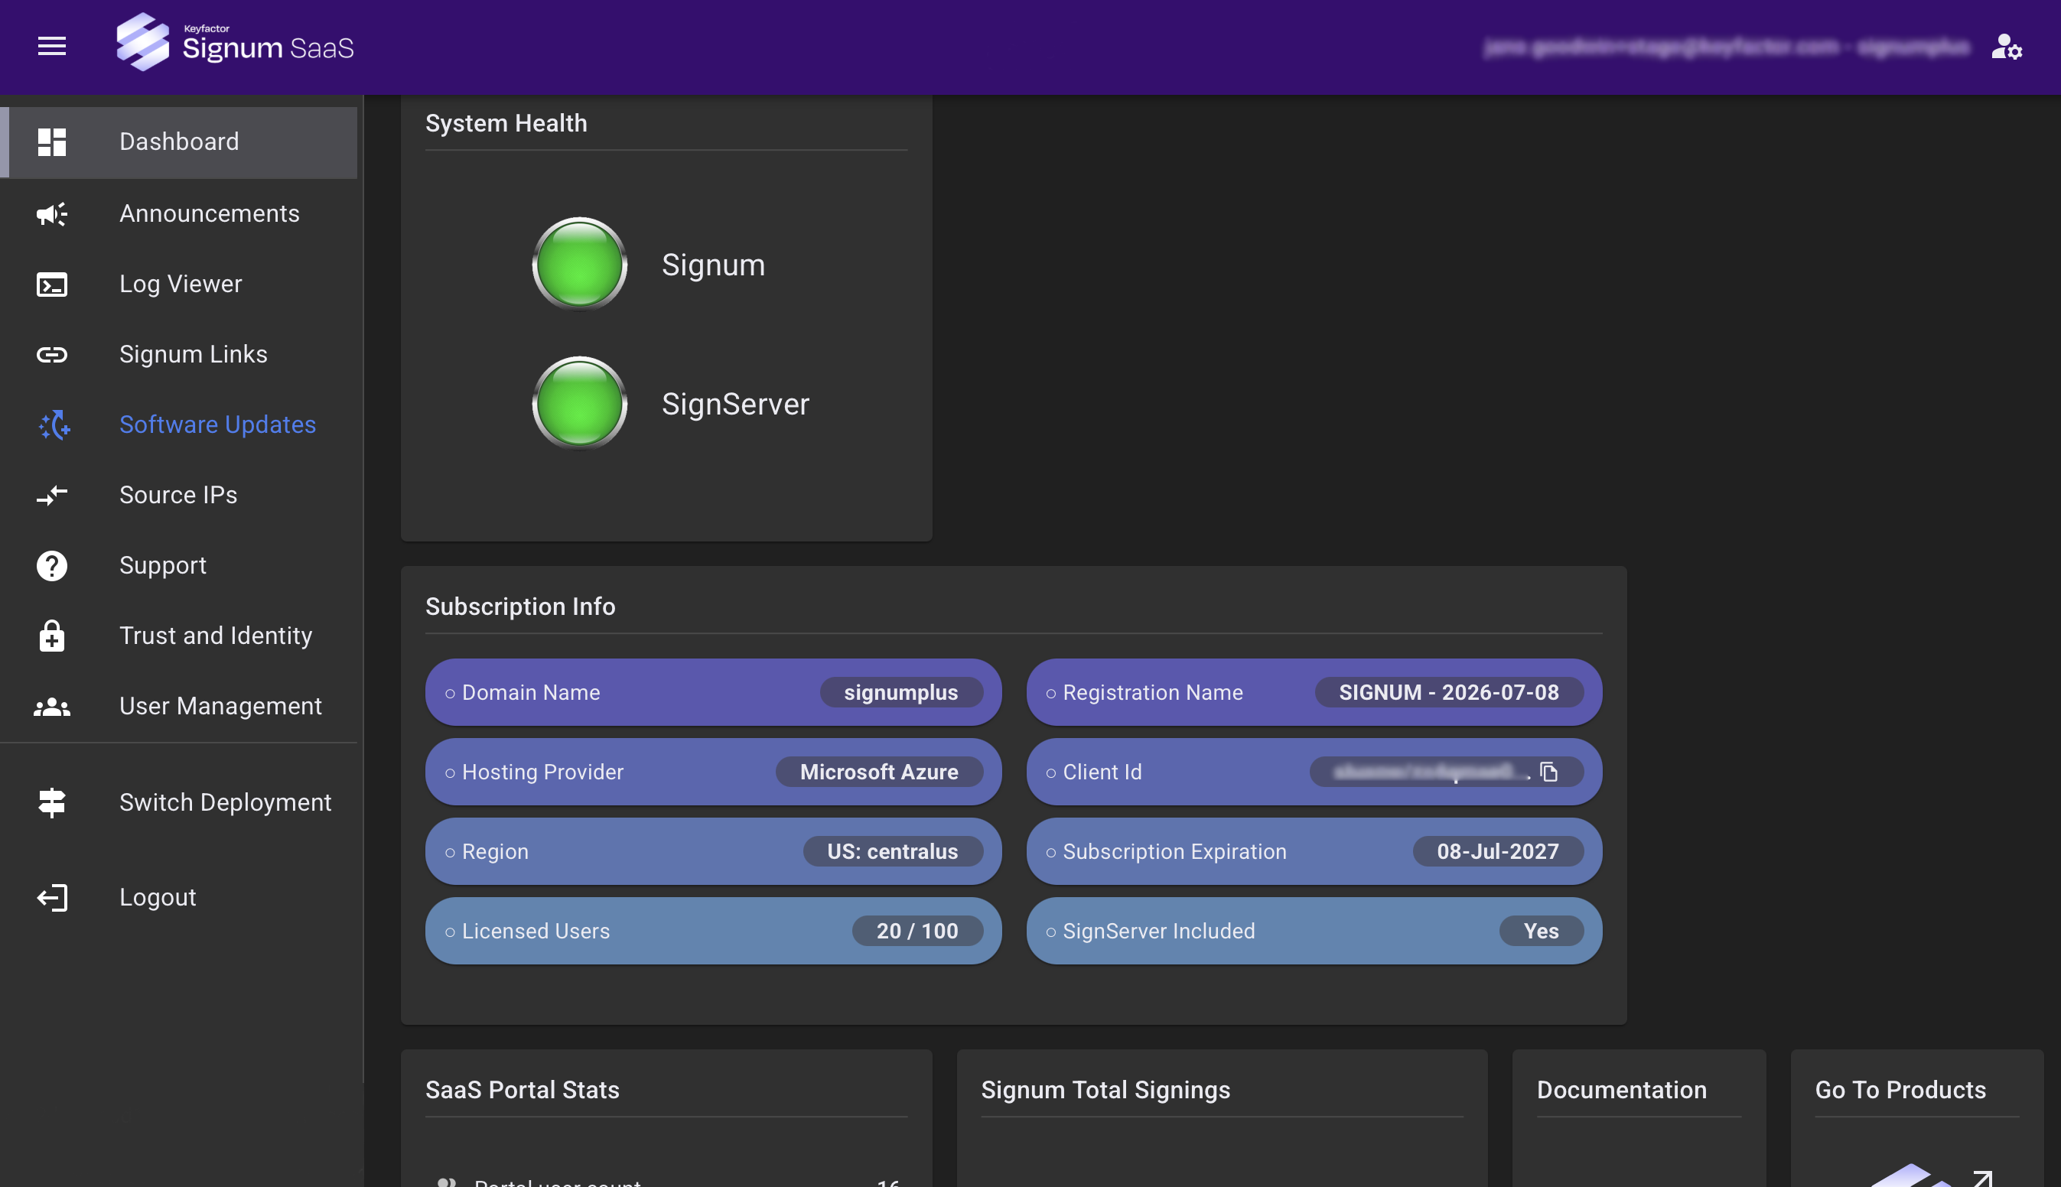Select Trust and Identity
This screenshot has height=1187, width=2061.
pos(178,636)
